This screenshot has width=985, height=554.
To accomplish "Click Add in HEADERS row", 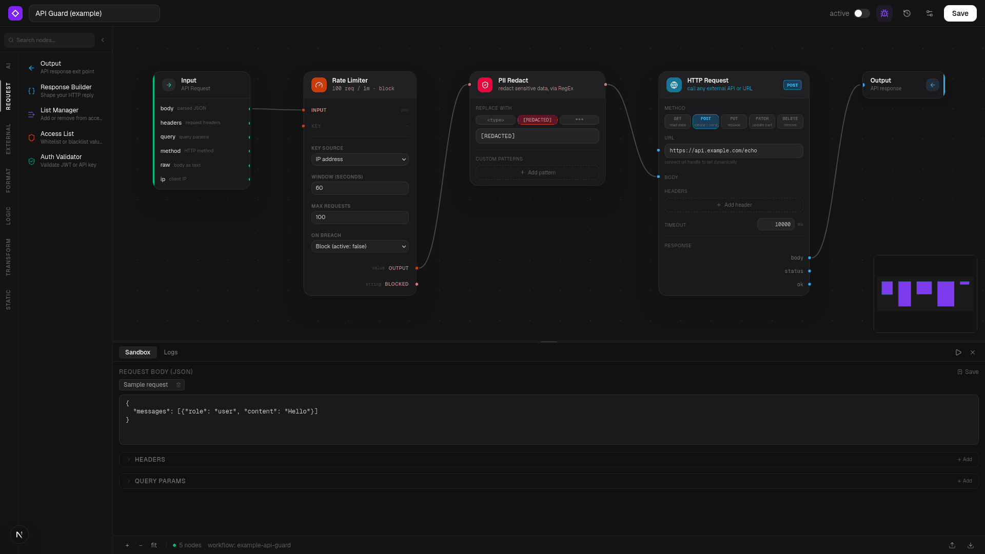I will [965, 460].
